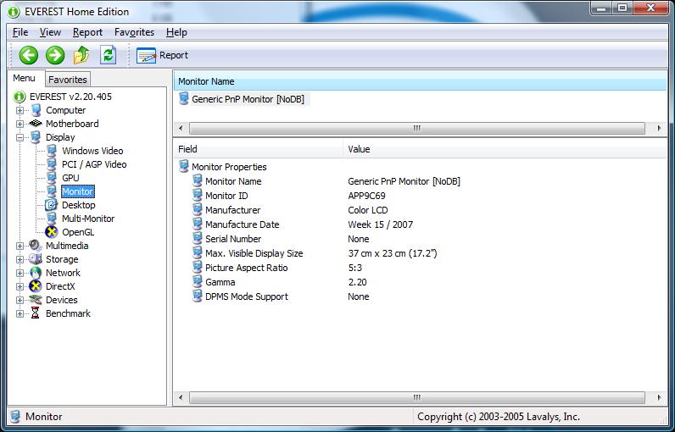The width and height of the screenshot is (675, 432).
Task: Click the OpenGL X icon
Action: [51, 232]
